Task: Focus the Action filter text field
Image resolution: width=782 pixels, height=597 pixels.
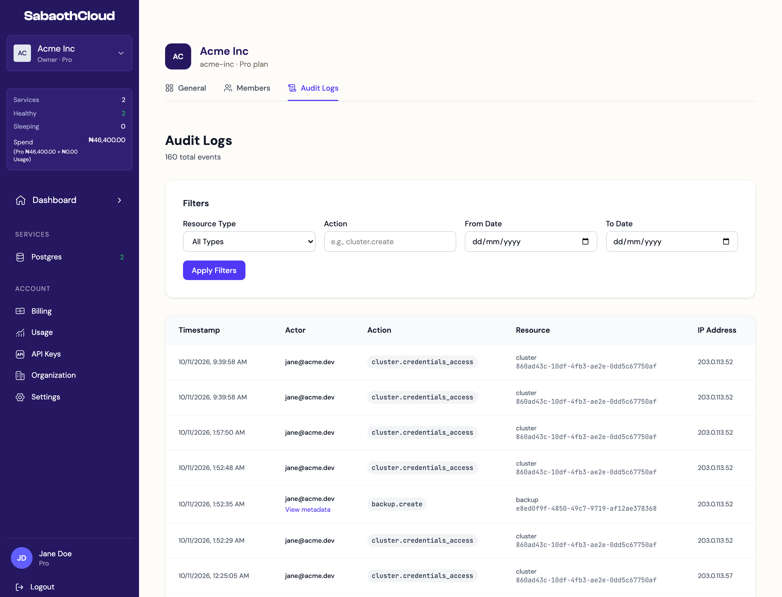Action: coord(390,242)
